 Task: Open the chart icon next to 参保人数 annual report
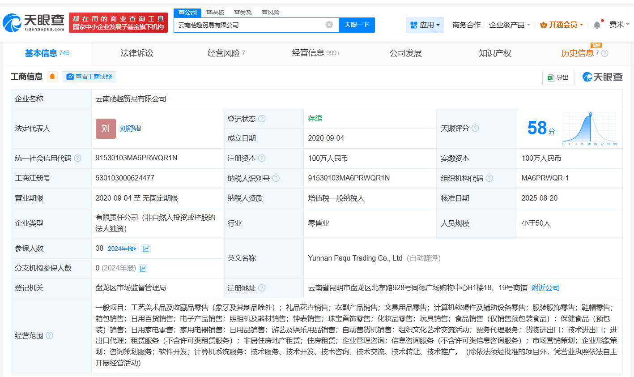[x=145, y=248]
